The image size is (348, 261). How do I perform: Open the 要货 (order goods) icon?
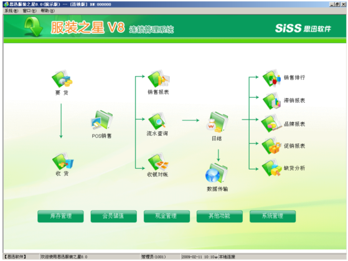[x=62, y=78]
